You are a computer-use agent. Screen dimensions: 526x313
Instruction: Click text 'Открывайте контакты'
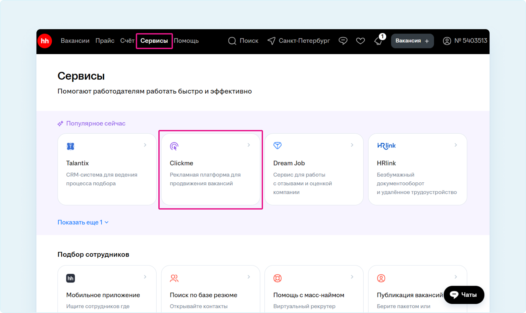click(199, 306)
